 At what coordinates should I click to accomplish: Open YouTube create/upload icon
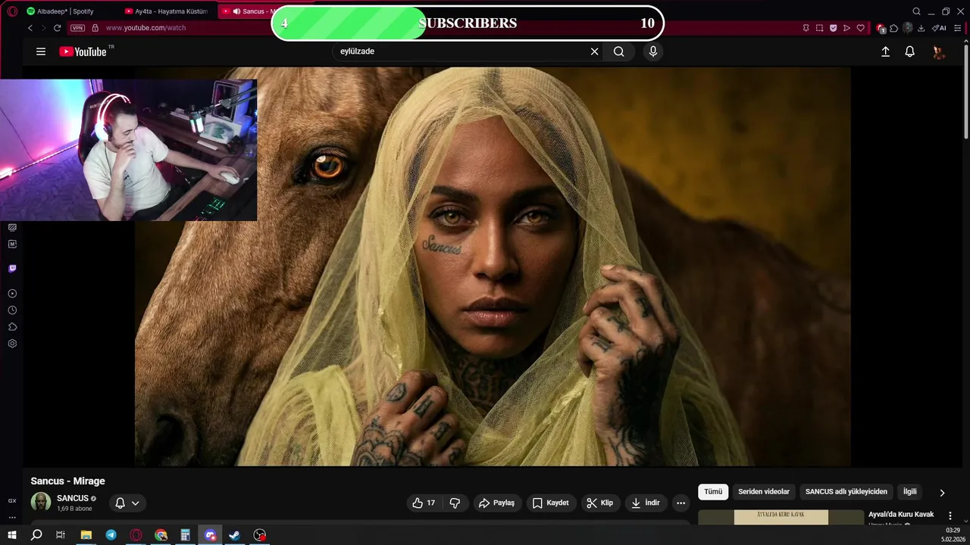click(x=885, y=51)
